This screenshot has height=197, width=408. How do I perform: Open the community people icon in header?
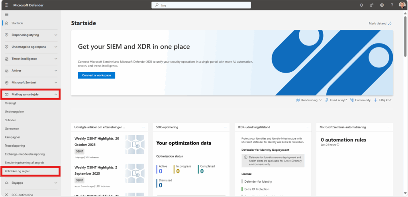click(372, 5)
